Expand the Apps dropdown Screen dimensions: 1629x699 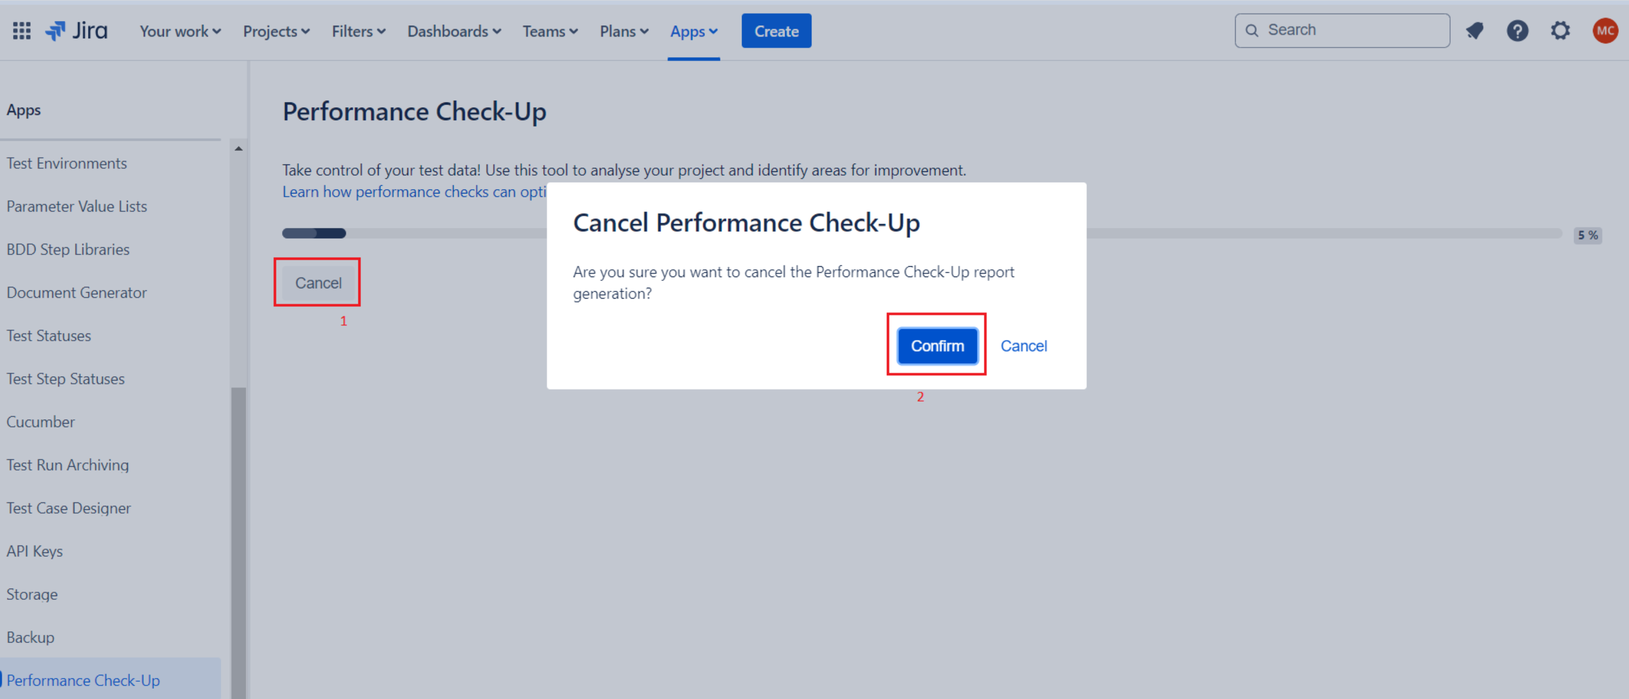pos(694,31)
